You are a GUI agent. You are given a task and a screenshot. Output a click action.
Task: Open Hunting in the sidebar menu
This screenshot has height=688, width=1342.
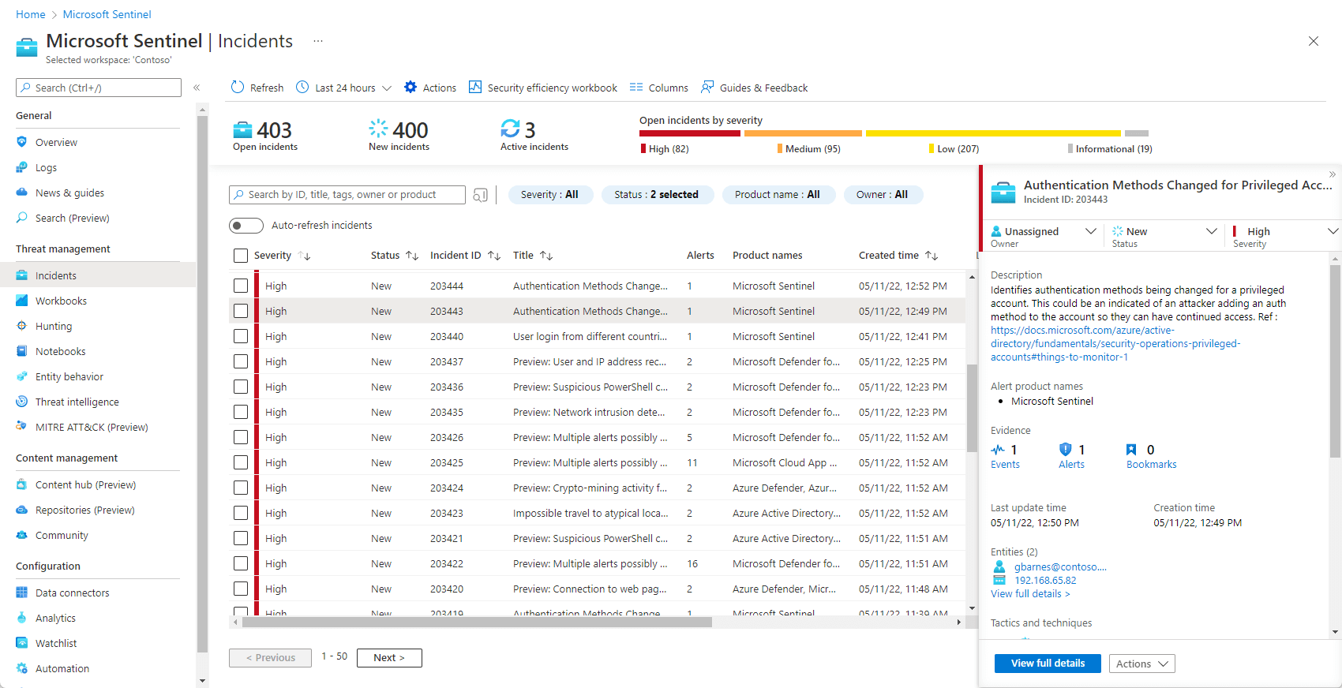click(x=54, y=326)
